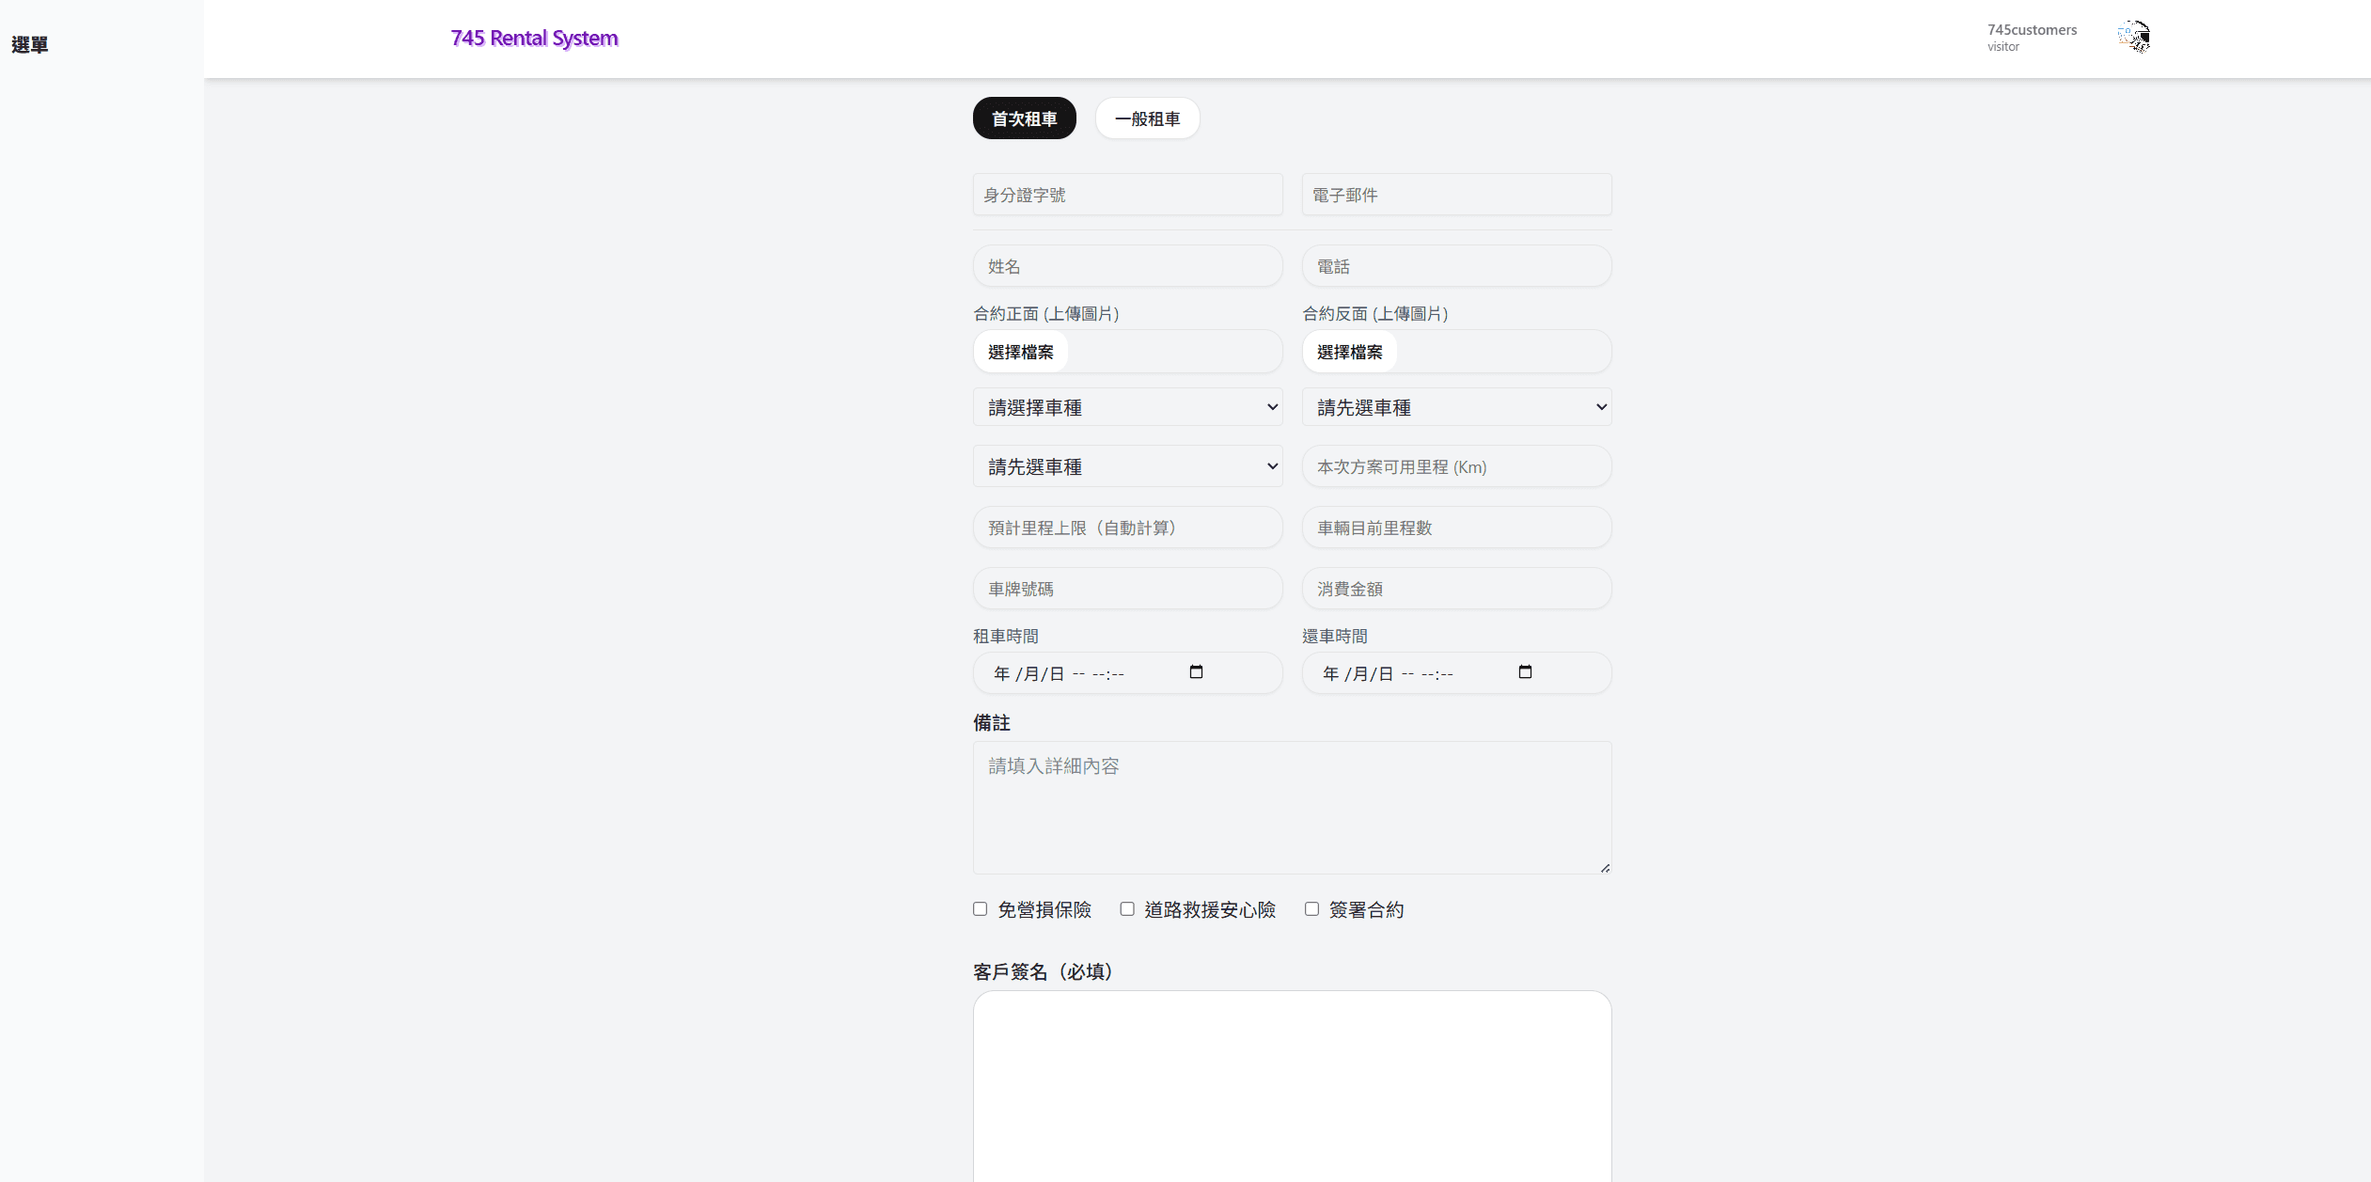Switch to the 首次租車 tab
Image resolution: width=2371 pixels, height=1182 pixels.
1024,118
